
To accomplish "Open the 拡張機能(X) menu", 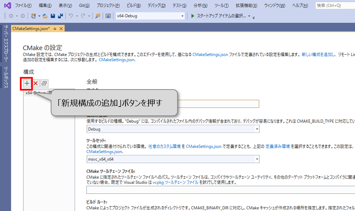I will 246,5.
